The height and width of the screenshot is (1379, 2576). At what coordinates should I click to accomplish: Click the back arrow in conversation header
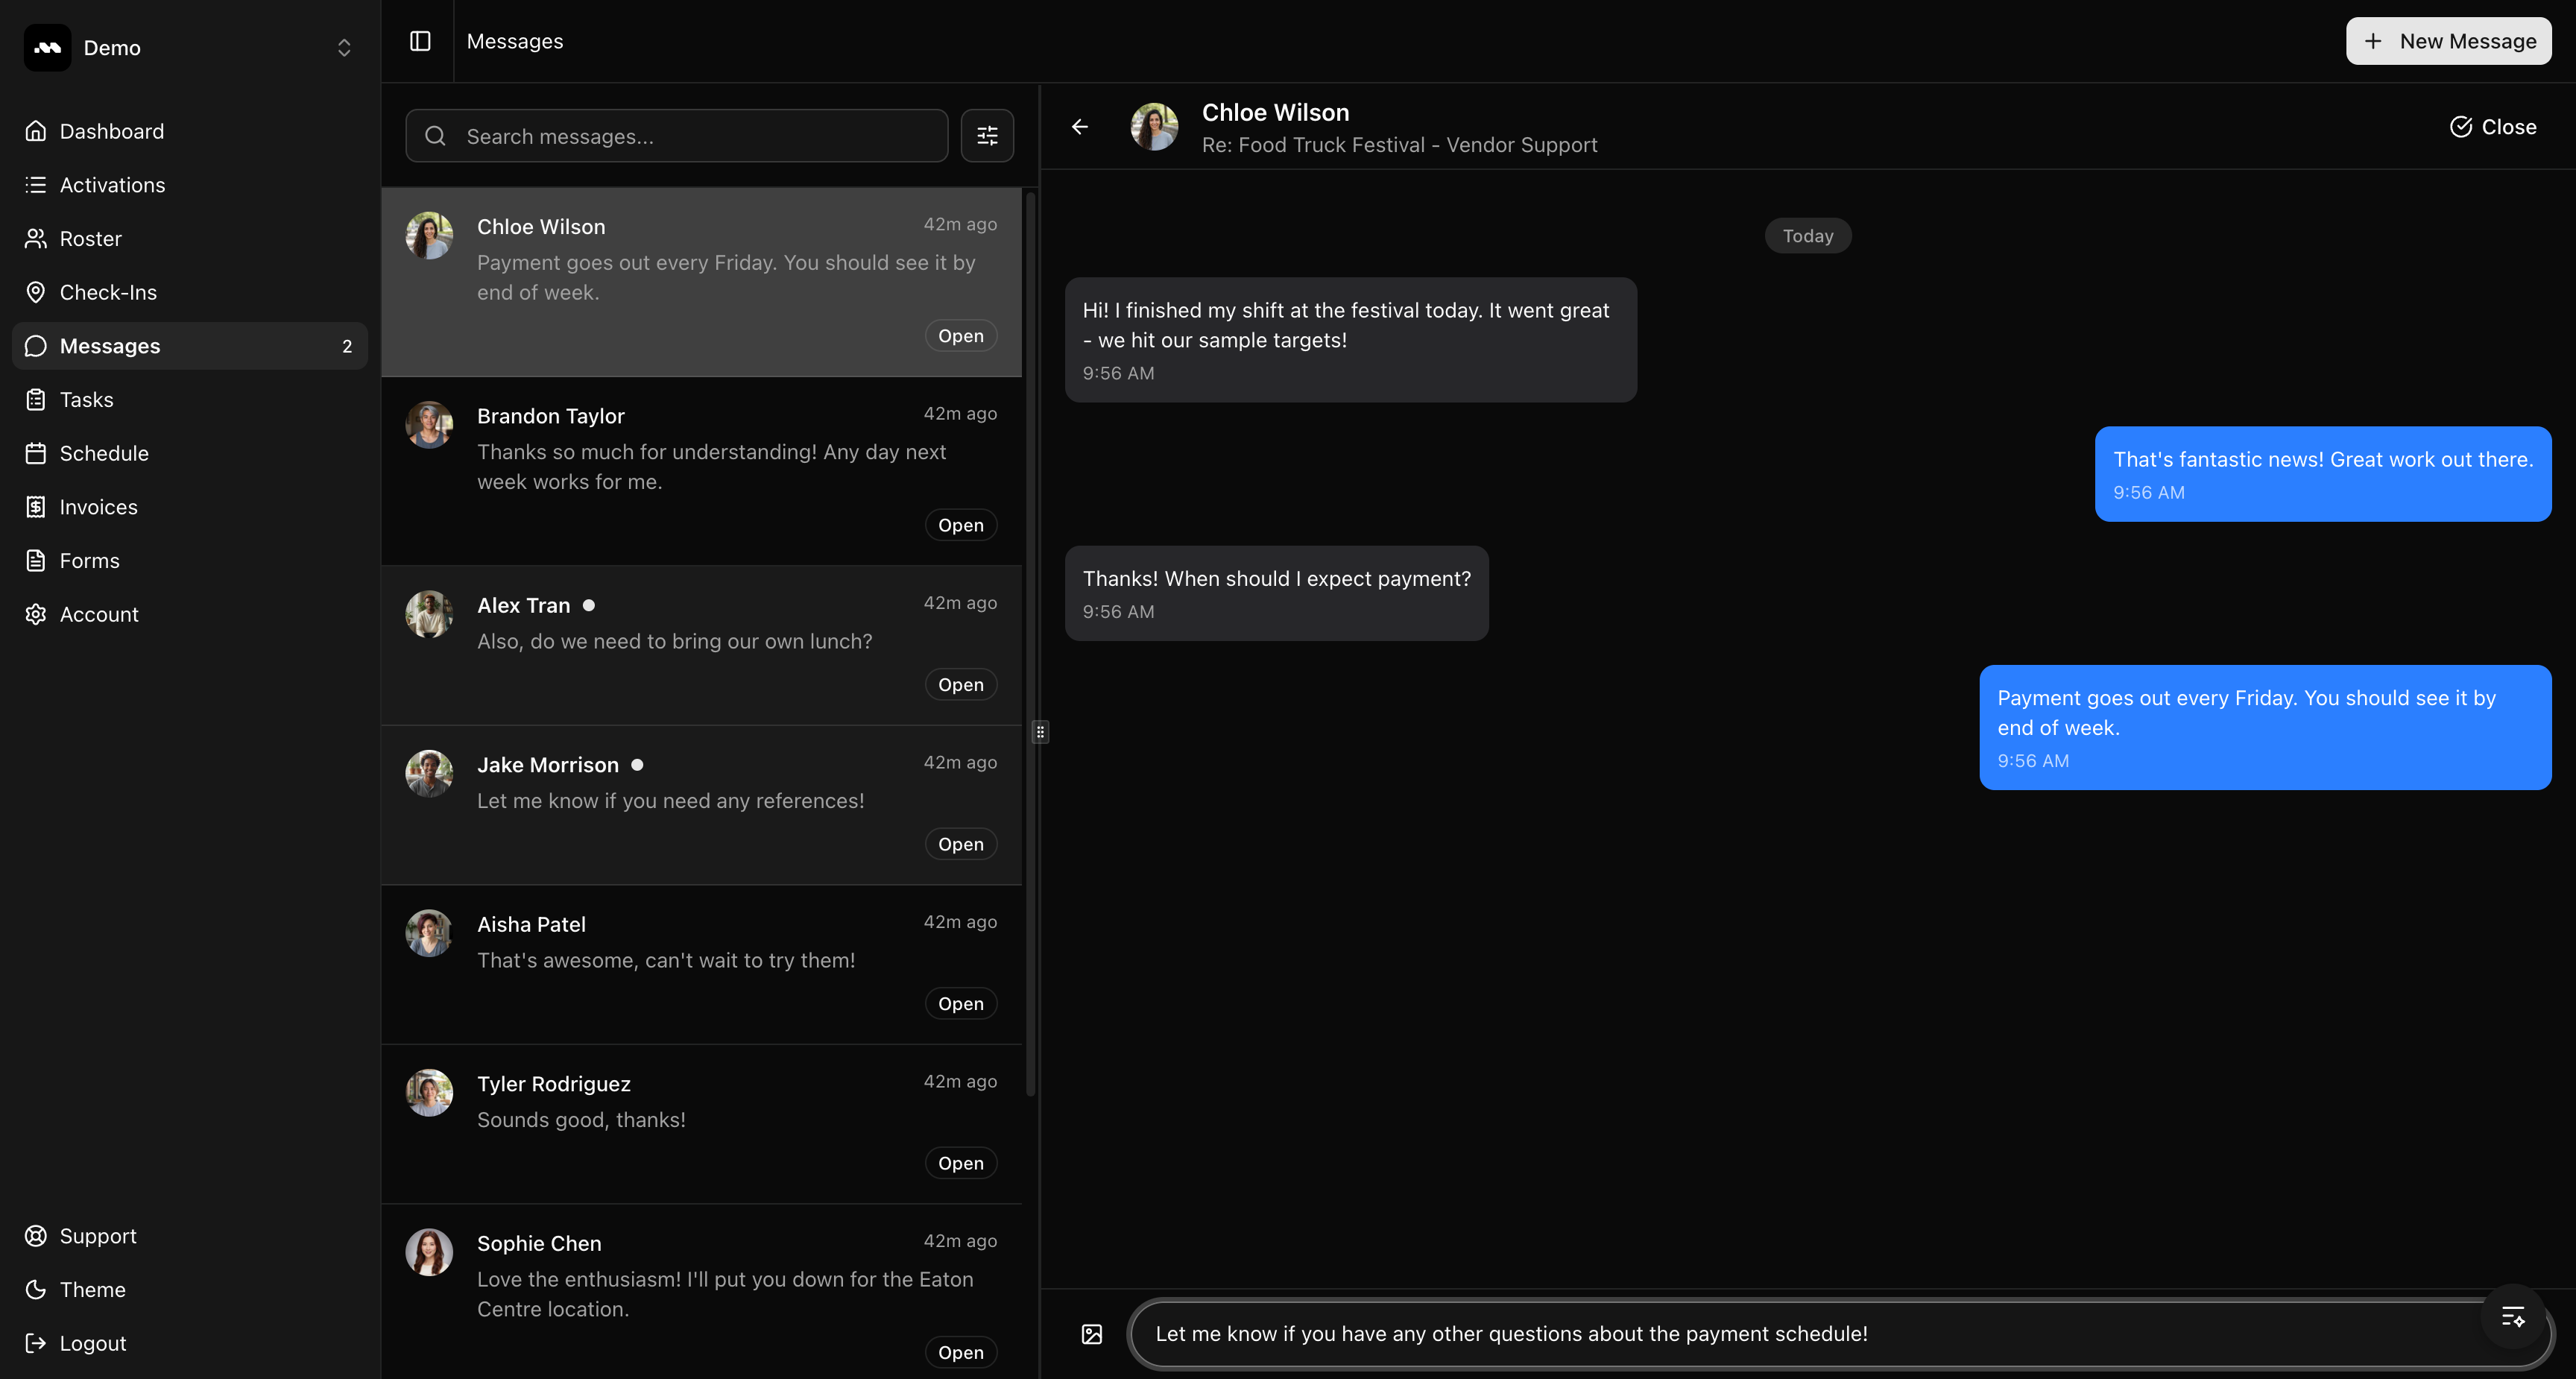[1080, 127]
